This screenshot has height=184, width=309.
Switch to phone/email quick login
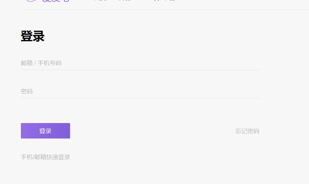46,157
